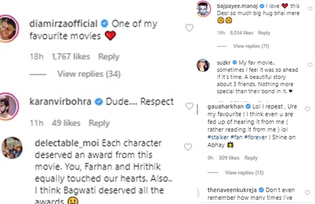Like diamirzaofficial's comment with the heart
The image size is (315, 204).
tap(189, 28)
